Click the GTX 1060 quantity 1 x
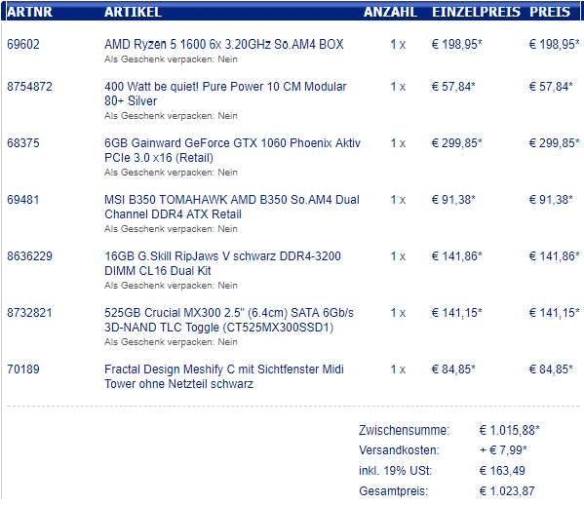 click(398, 143)
